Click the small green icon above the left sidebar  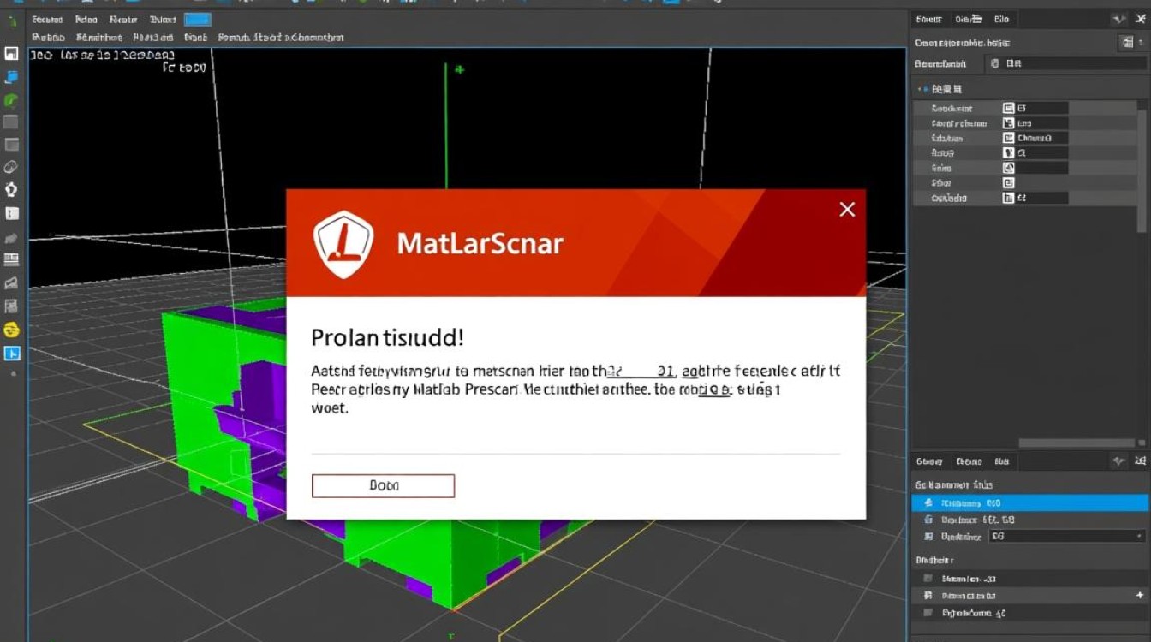click(x=12, y=20)
